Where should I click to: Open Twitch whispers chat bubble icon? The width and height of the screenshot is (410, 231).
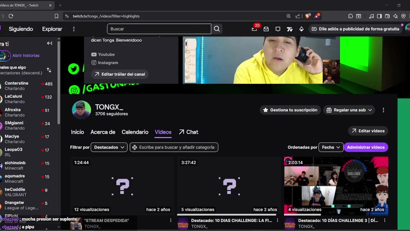click(278, 29)
